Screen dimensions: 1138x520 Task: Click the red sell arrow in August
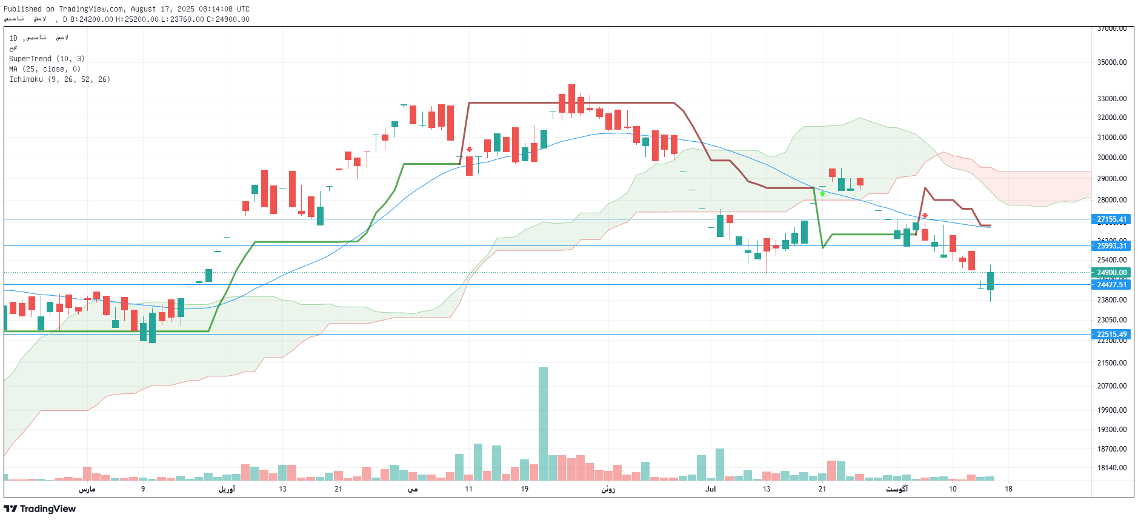[x=925, y=215]
